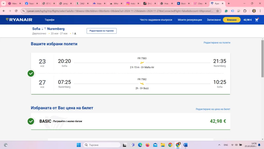
Task: Open the volume icon in system tray
Action: (x=236, y=145)
